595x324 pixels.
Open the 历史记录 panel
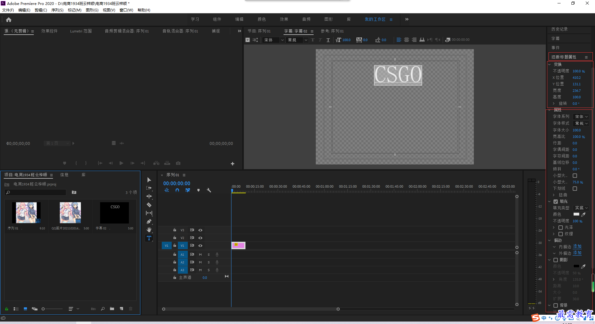coord(560,29)
